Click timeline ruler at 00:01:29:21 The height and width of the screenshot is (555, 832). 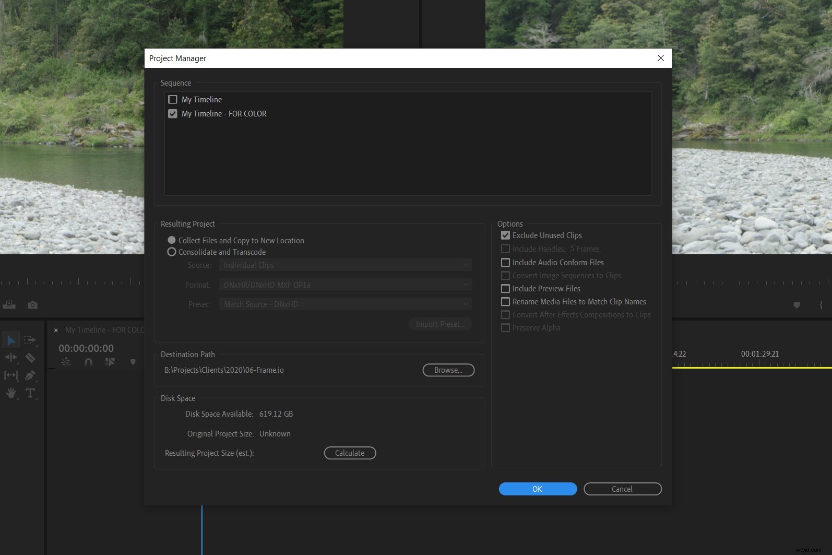click(759, 354)
